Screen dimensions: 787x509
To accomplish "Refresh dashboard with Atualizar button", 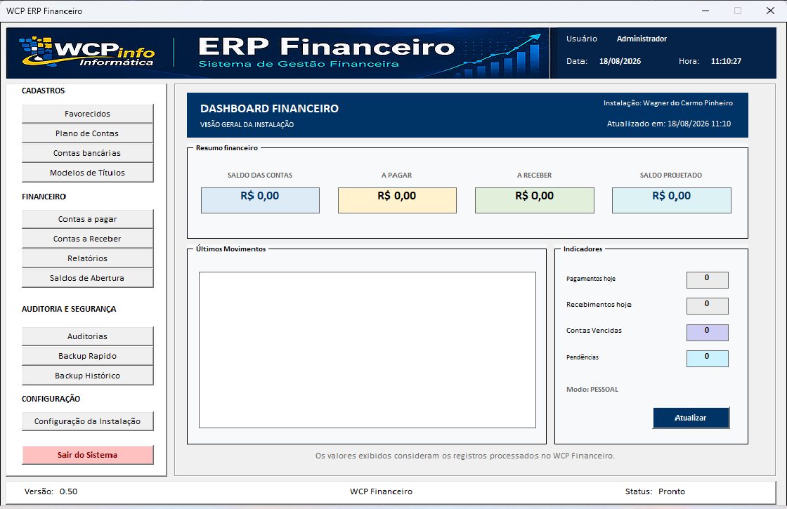I will [691, 418].
